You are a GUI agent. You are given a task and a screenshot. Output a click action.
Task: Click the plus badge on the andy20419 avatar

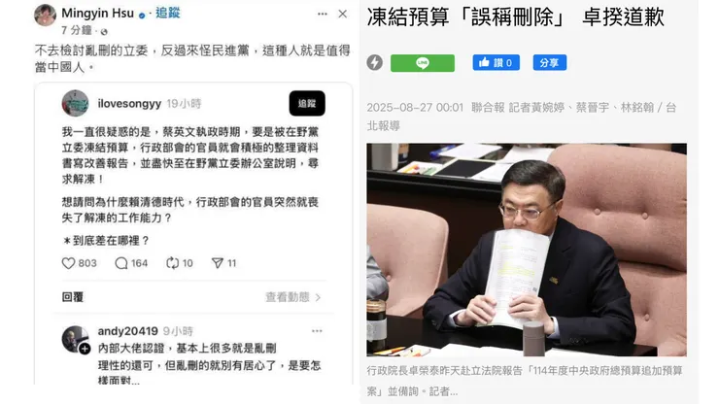pyautogui.click(x=85, y=349)
